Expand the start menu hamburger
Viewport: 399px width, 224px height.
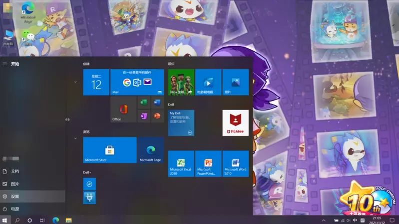(x=5, y=64)
